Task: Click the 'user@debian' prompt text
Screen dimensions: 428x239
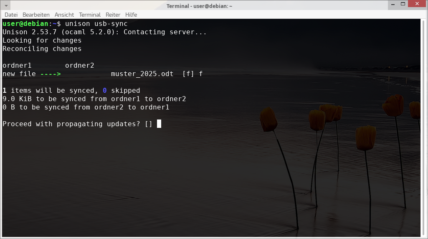Action: pos(25,24)
